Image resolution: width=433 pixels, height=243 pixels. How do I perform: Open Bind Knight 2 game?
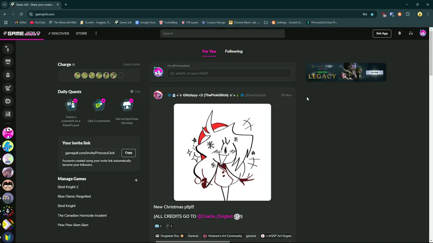pyautogui.click(x=68, y=187)
